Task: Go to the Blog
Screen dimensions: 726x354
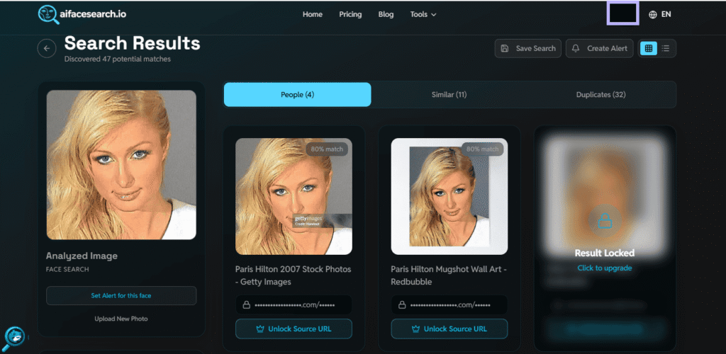Action: (x=386, y=14)
